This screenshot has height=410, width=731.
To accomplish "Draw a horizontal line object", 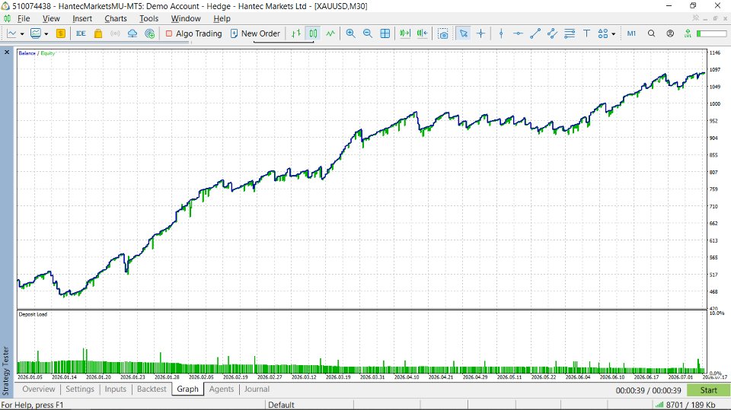I will (518, 33).
